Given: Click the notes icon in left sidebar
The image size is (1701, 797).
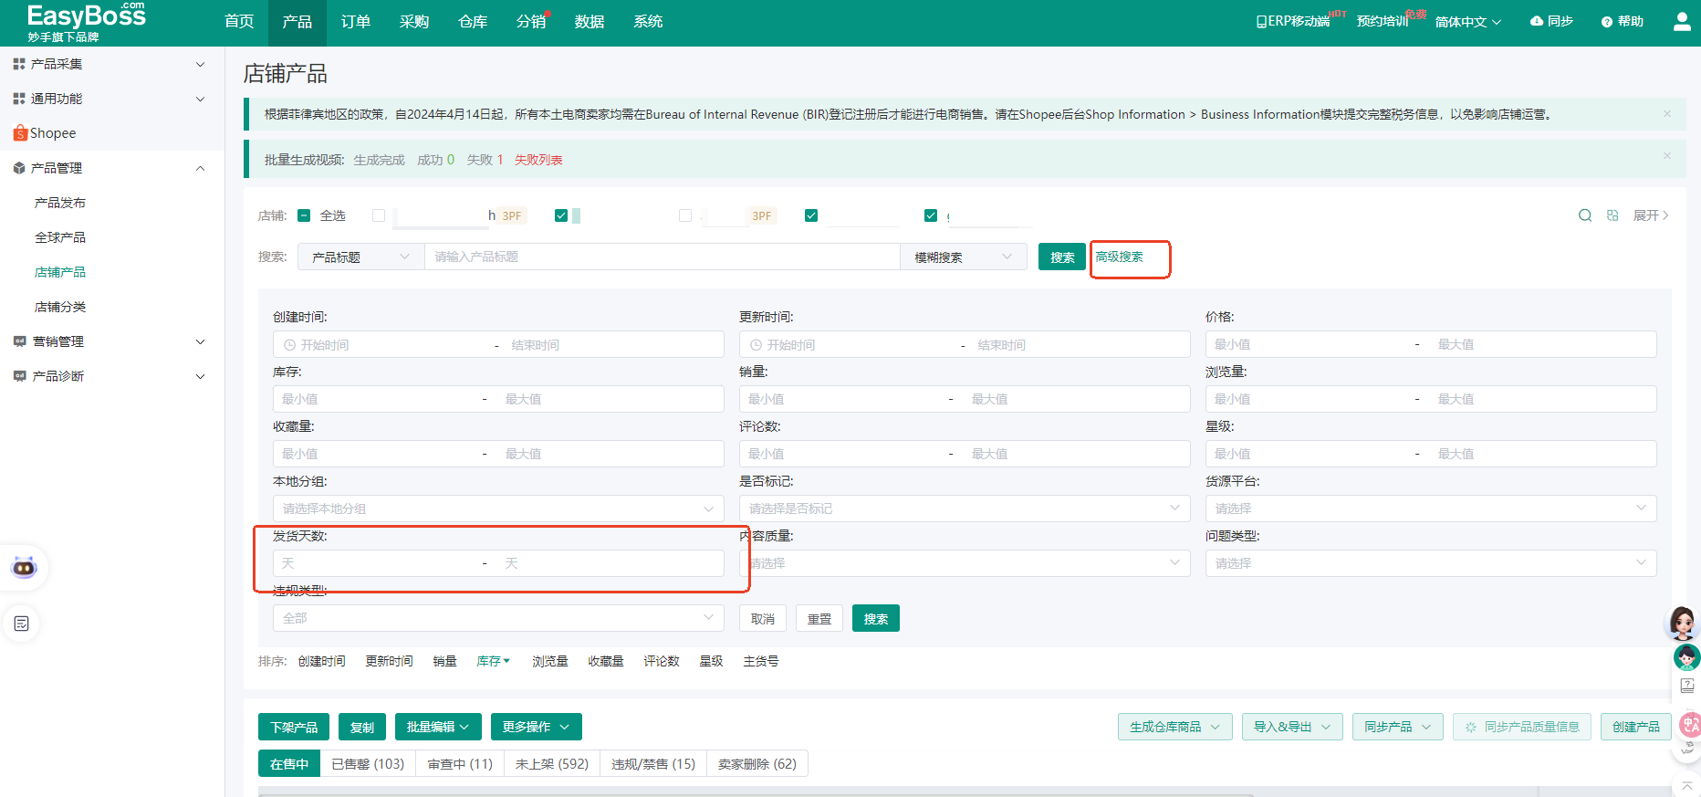Looking at the screenshot, I should click(x=22, y=624).
